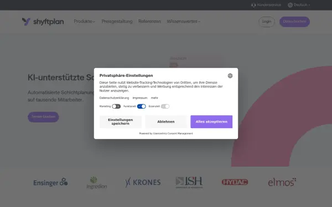Click the HYDAC logo

point(235,182)
